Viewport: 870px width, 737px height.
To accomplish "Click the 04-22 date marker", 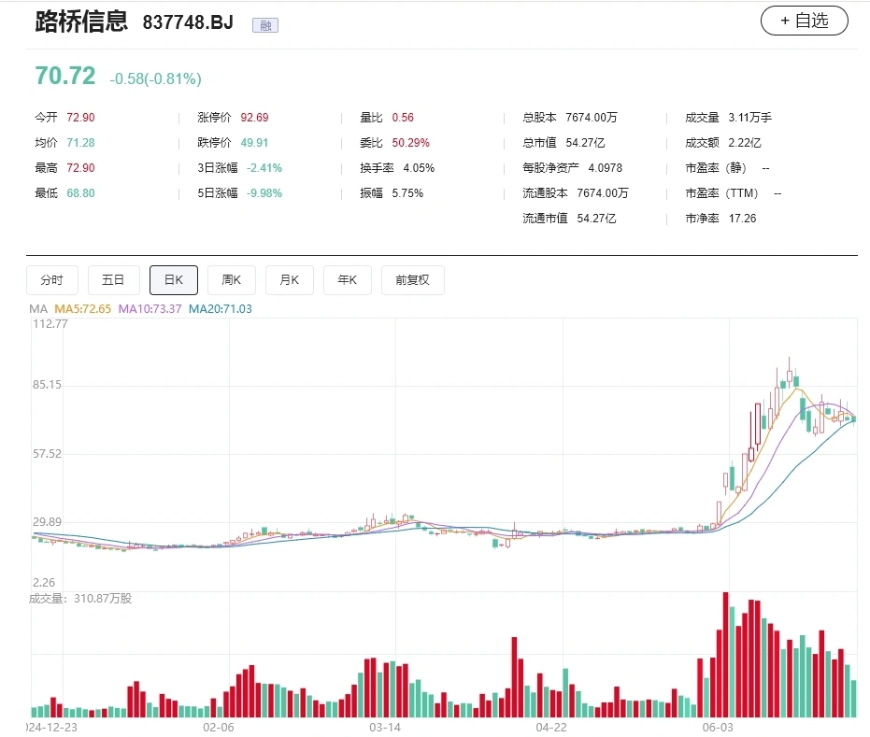I will [x=551, y=727].
